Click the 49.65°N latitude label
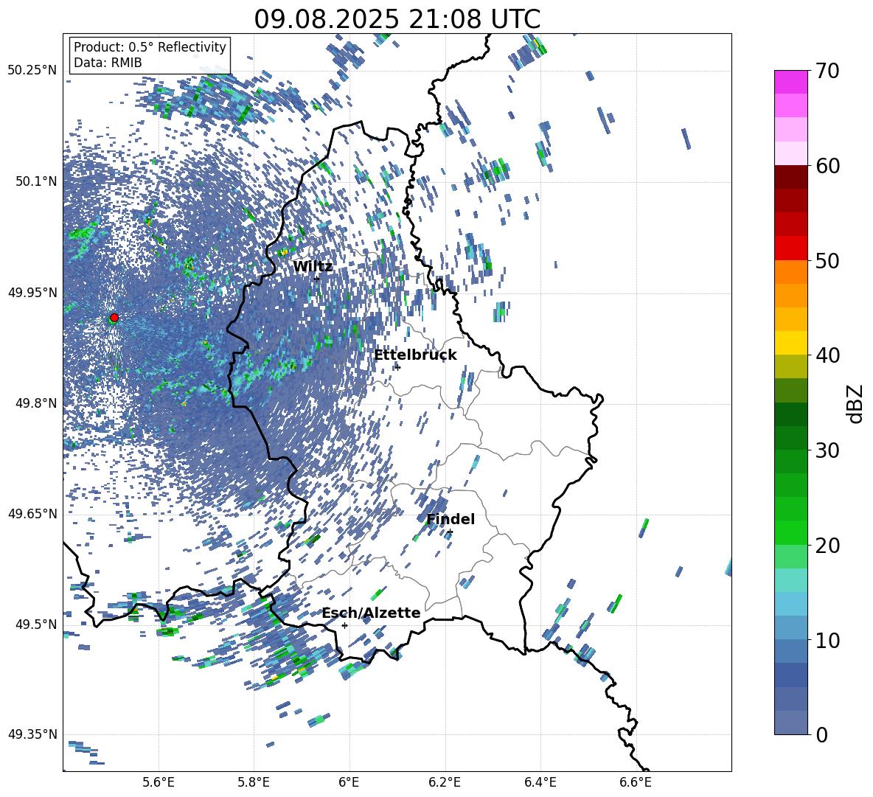The width and height of the screenshot is (873, 797). (32, 514)
